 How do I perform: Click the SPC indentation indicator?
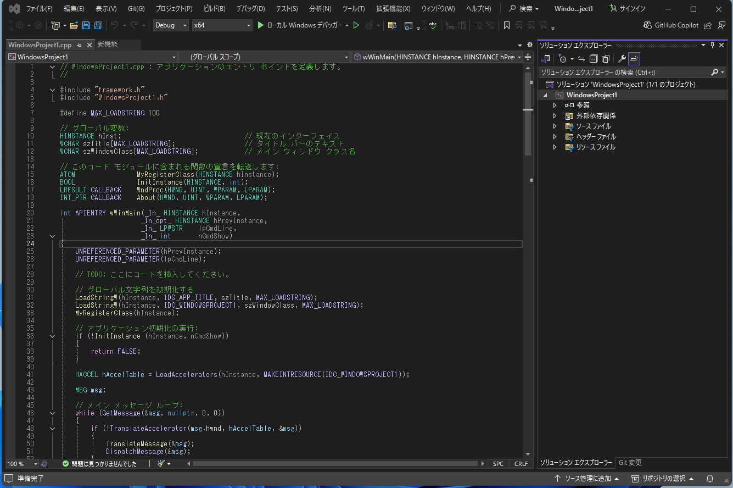tap(498, 464)
